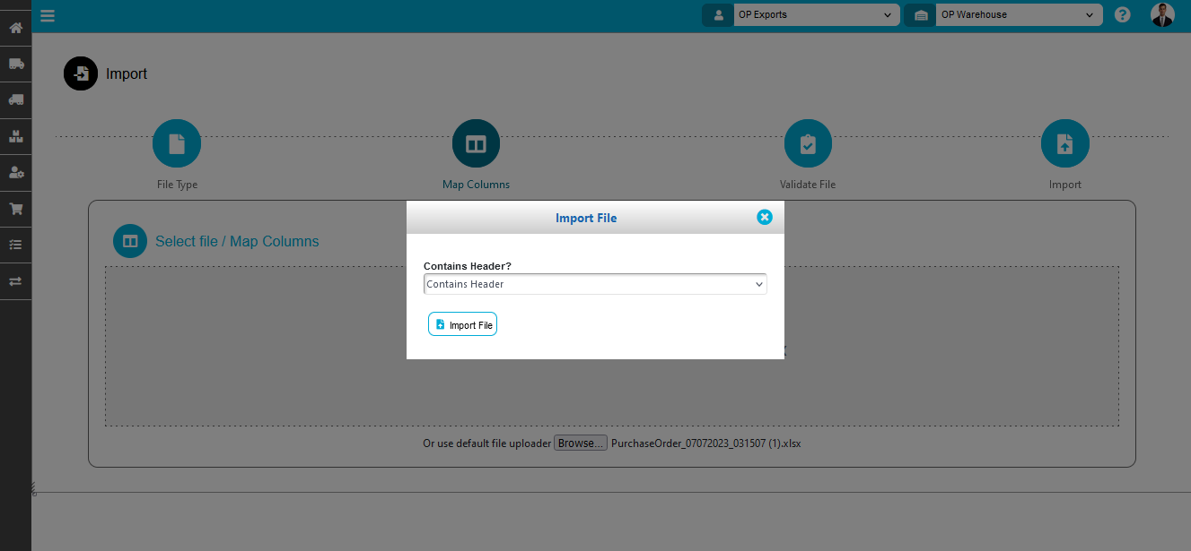1191x551 pixels.
Task: Click the Home icon in sidebar
Action: [15, 28]
